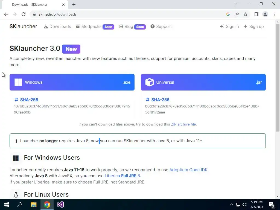Click the Universal hash starting b0d3dfa2
This screenshot has height=210, width=280.
202,109
